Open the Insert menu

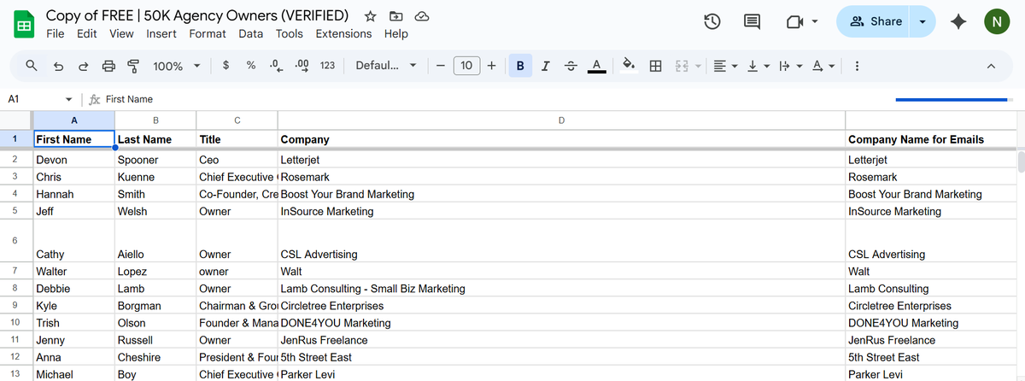coord(161,33)
